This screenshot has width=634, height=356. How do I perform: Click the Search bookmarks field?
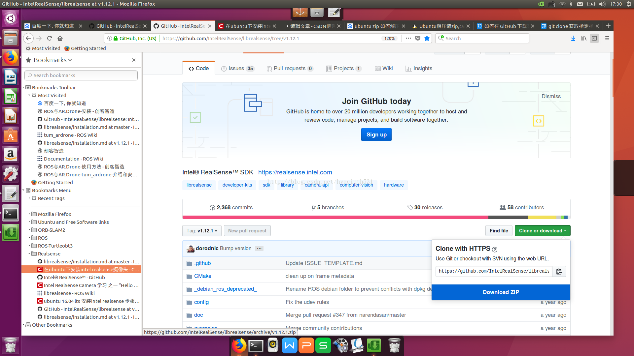(81, 75)
